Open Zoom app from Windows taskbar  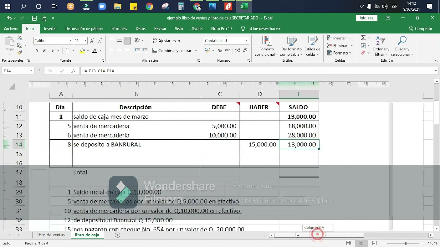[x=102, y=7]
